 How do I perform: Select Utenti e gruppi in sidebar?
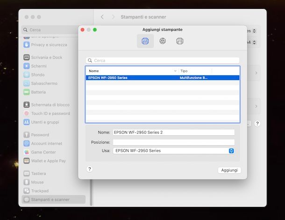[x=41, y=122]
